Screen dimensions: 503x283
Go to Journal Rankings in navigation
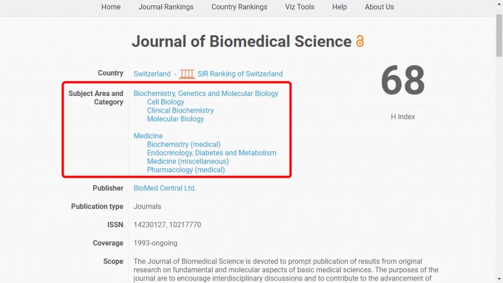(166, 7)
